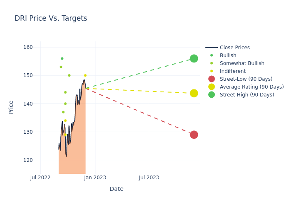Click the large yellow Average Rating chart marker

click(x=194, y=93)
